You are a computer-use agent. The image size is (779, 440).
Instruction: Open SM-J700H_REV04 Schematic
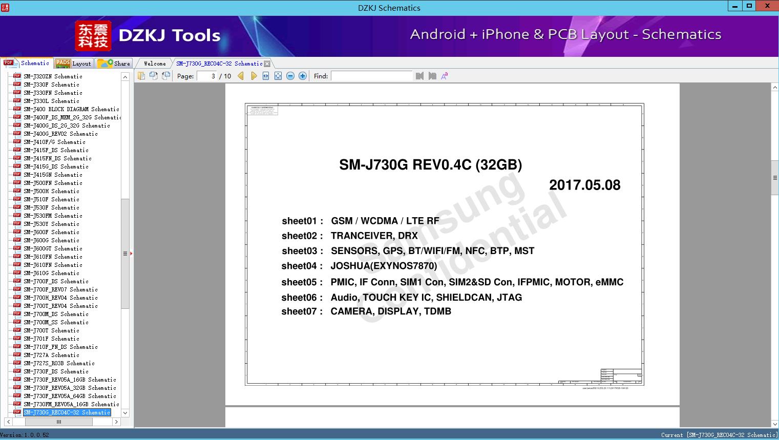click(x=60, y=298)
